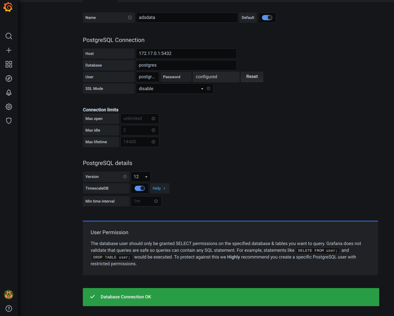Click the info icon in Max lifetime field
This screenshot has width=394, height=316.
click(x=153, y=142)
